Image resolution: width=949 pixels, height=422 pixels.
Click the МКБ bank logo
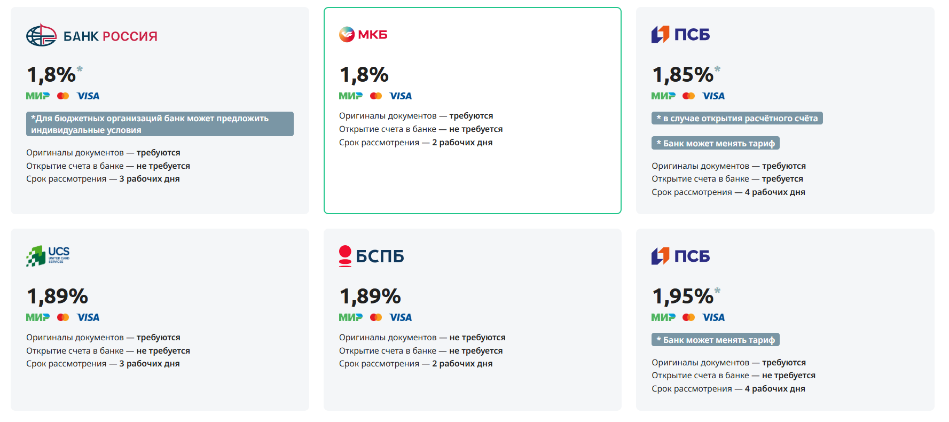363,35
